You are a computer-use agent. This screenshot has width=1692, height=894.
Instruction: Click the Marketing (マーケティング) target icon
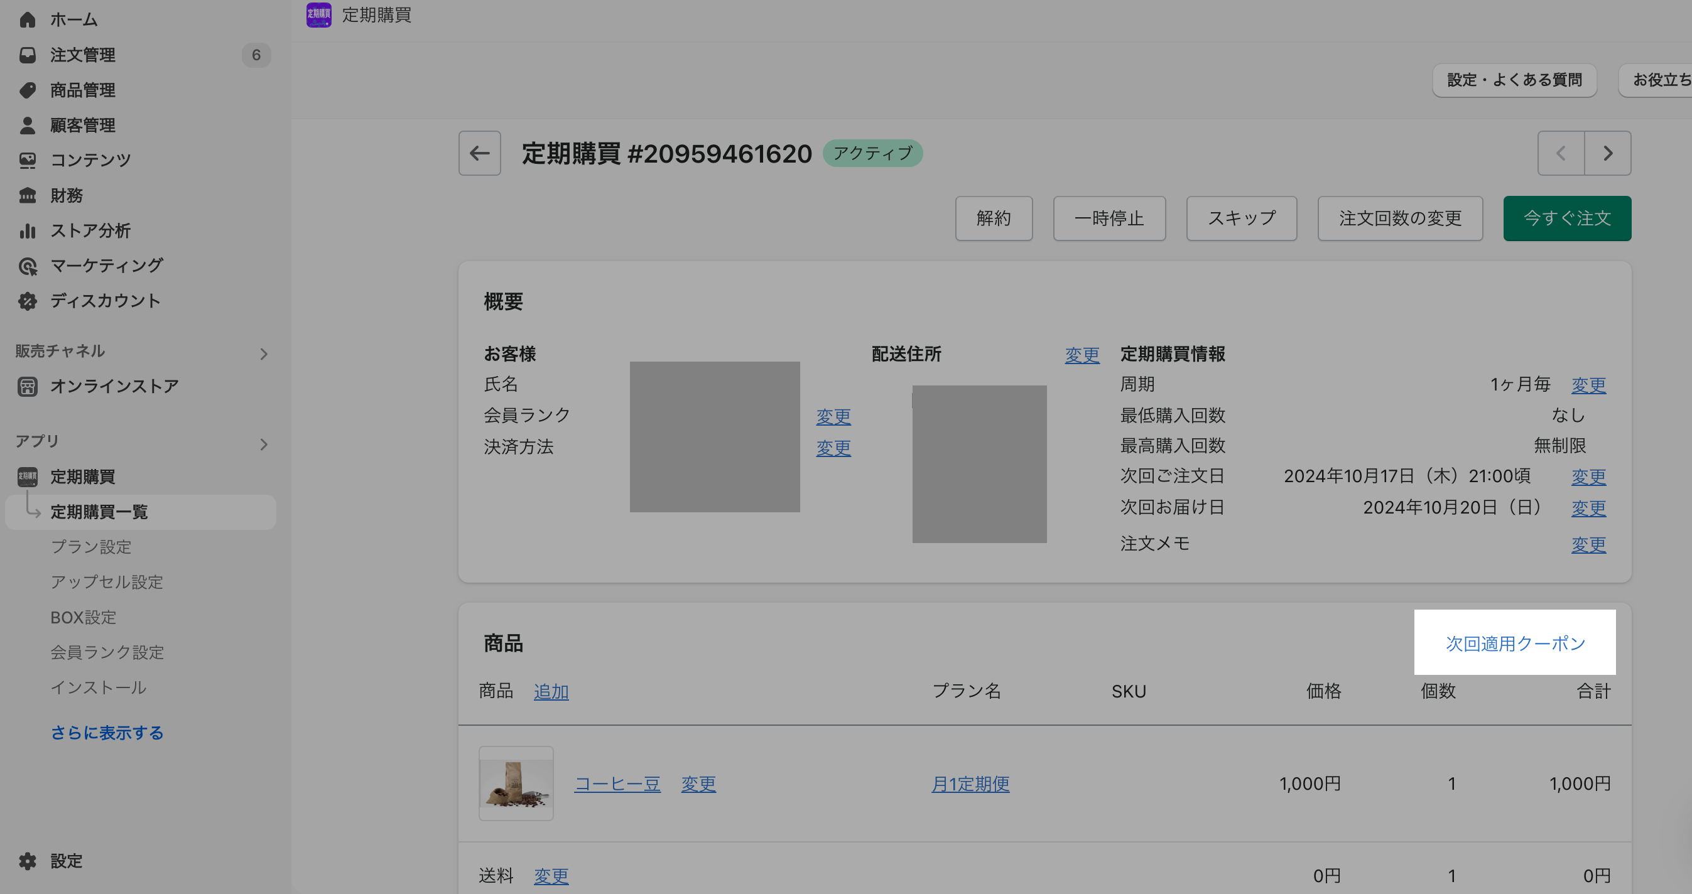pyautogui.click(x=27, y=266)
